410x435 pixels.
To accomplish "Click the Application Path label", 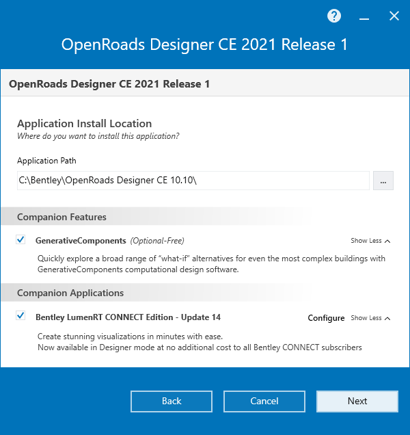I will [46, 161].
